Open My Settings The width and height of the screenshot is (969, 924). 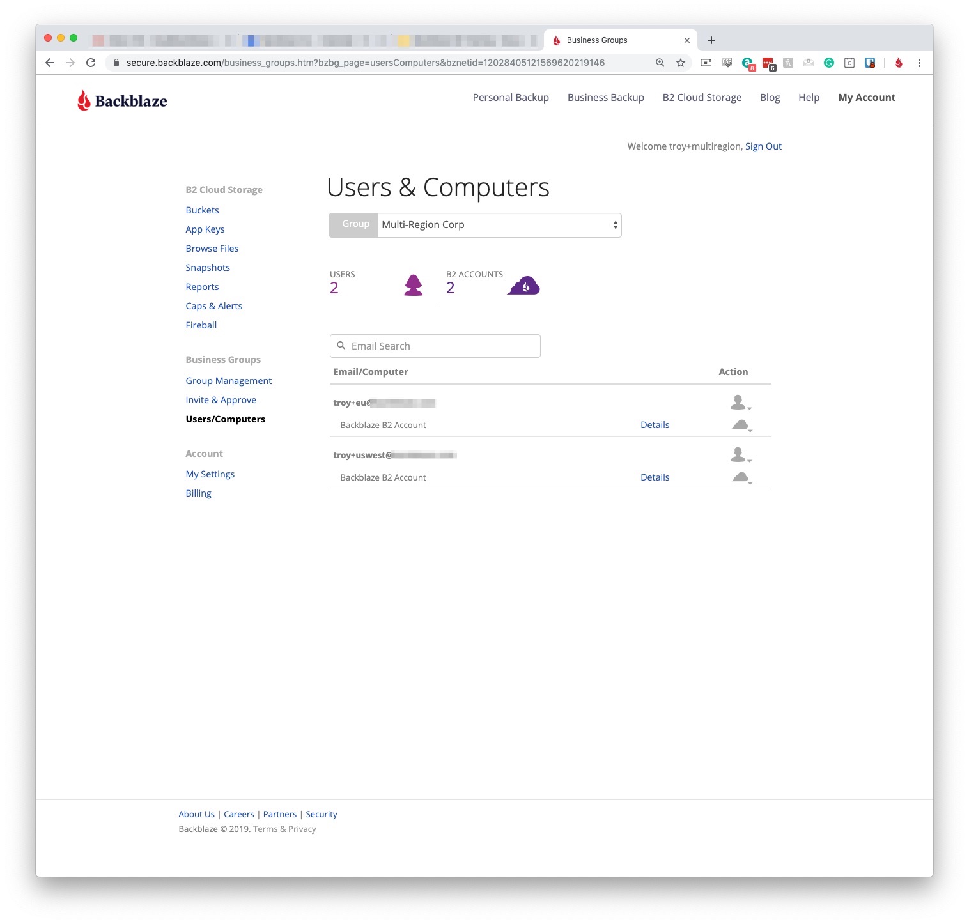(x=210, y=474)
